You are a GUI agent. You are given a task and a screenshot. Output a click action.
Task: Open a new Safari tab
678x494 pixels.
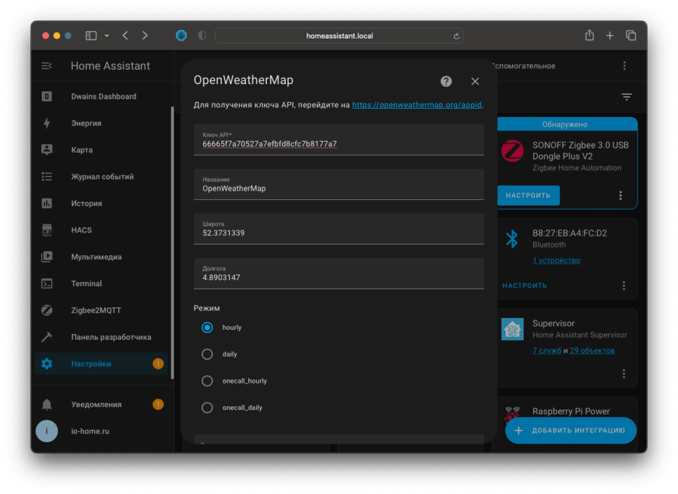(610, 36)
